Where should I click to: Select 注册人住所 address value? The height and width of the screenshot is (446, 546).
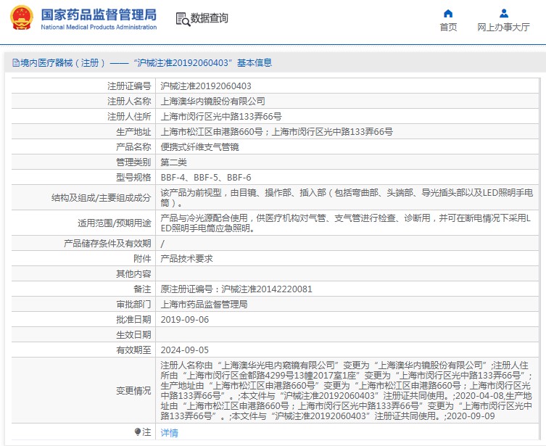221,117
